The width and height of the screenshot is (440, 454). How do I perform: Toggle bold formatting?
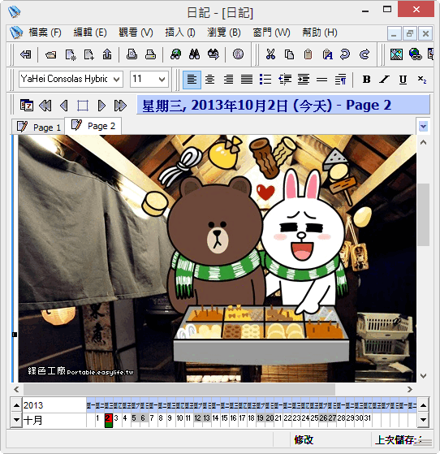[x=366, y=79]
